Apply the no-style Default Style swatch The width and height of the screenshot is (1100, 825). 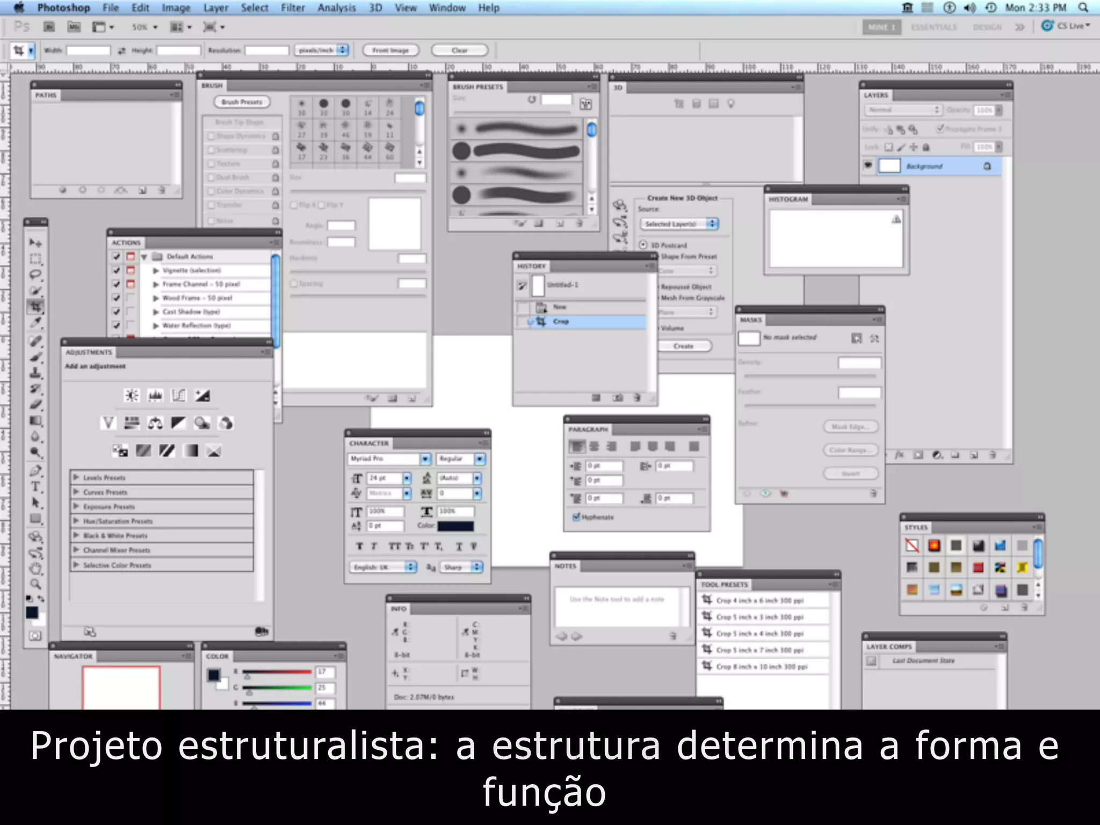(x=912, y=546)
